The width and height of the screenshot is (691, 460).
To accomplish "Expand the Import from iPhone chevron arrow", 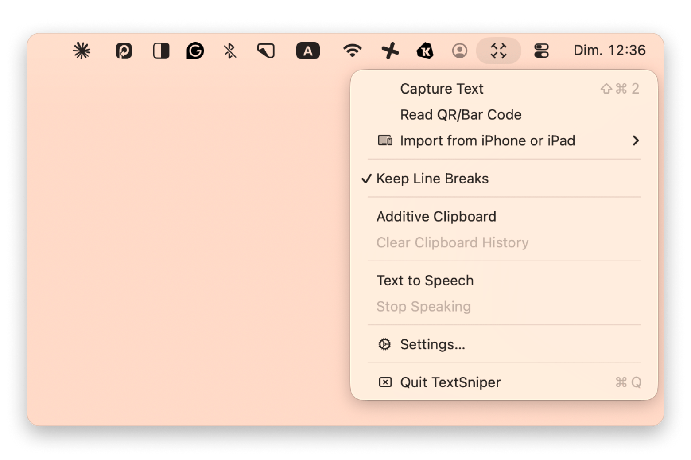I will tap(636, 140).
